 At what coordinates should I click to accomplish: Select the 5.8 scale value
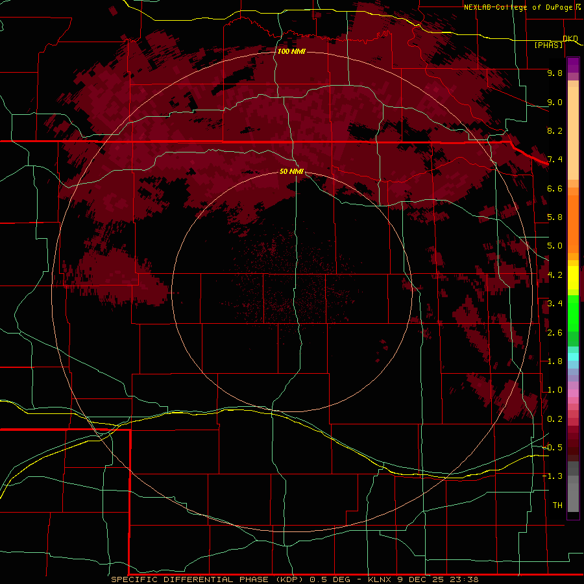555,217
